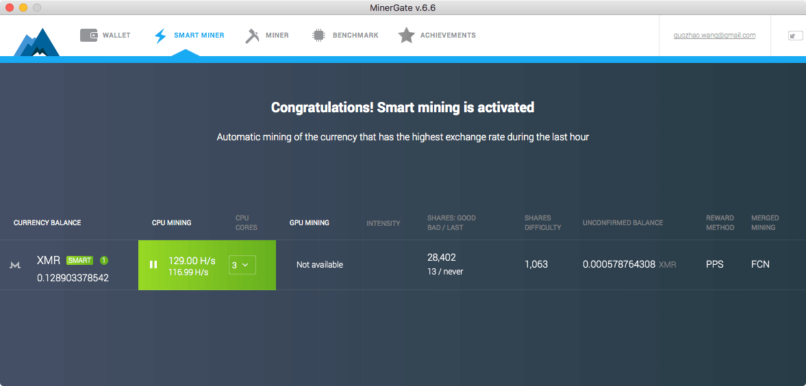
Task: Click the unconfirmed balance XMR value
Action: tap(618, 264)
